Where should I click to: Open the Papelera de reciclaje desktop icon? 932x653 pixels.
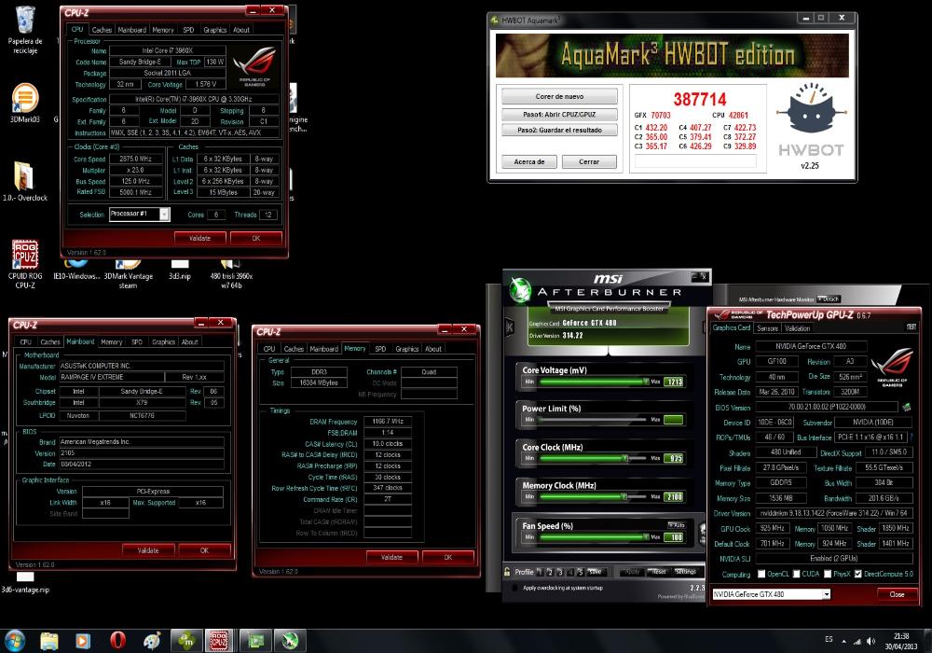(25, 30)
